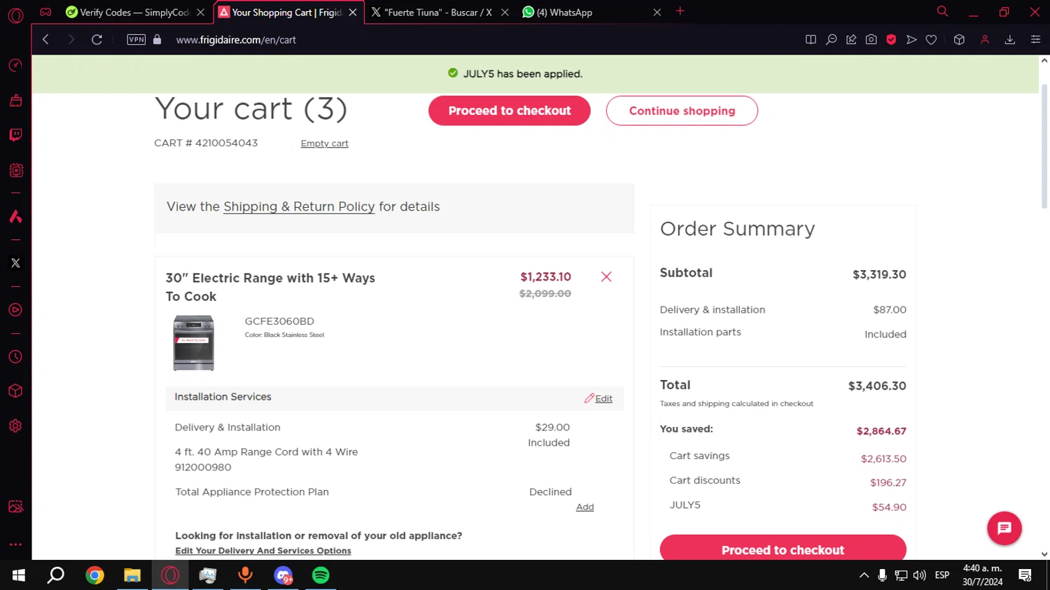Open GX Control speedometer icon in sidebar
Screen dimensions: 1050x590
pos(15,65)
